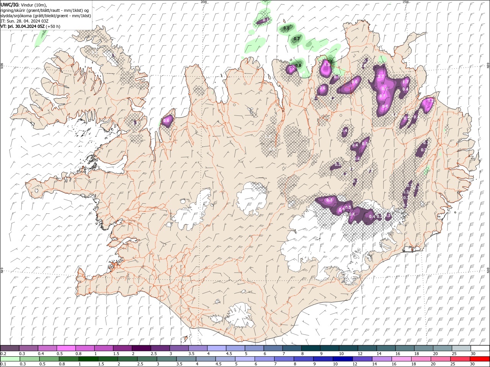
Task: Click the '3.5' label in the bottom legend row
Action: coord(179,364)
